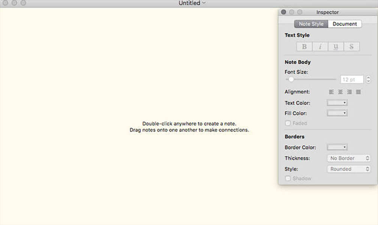Toggle Bold text style button

tap(304, 46)
